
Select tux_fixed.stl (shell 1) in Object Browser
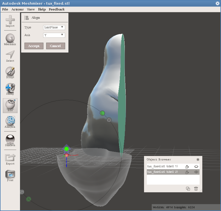coord(173,166)
